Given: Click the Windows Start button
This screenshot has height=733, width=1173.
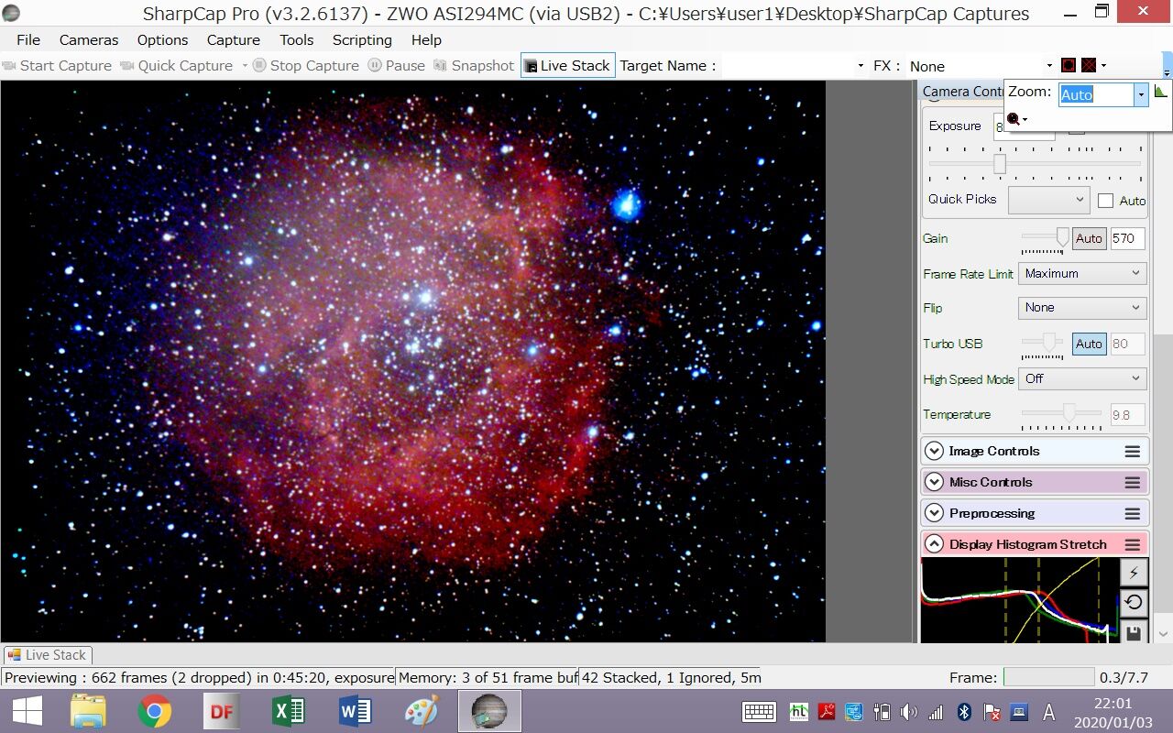Looking at the screenshot, I should pos(27,711).
